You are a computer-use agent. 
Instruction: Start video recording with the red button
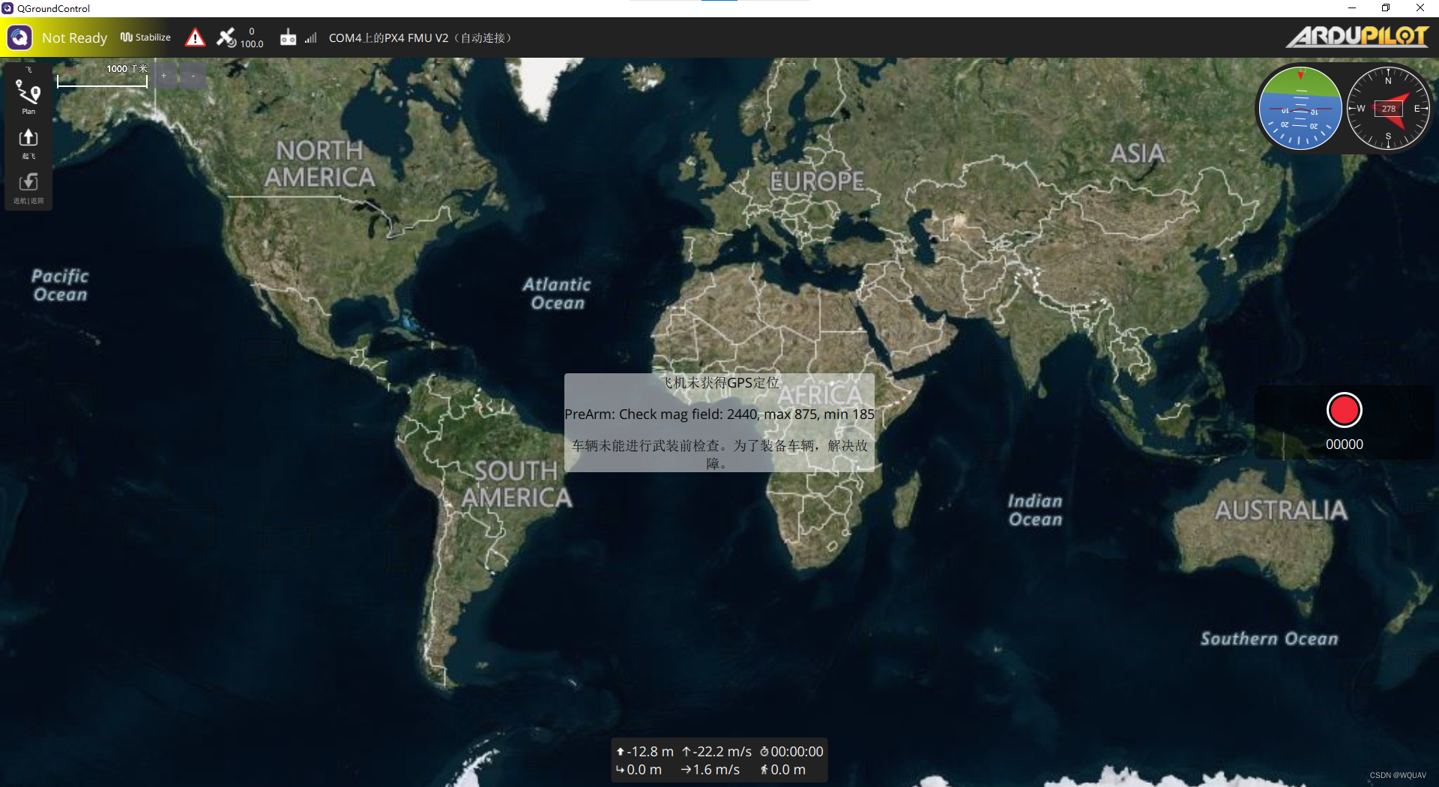1344,410
